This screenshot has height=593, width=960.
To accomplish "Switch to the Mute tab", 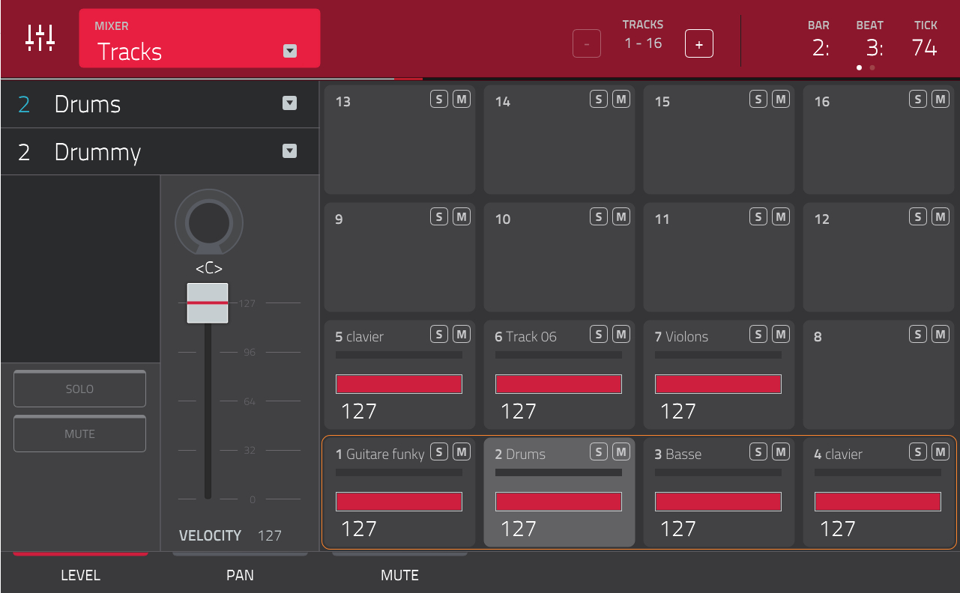I will (399, 575).
